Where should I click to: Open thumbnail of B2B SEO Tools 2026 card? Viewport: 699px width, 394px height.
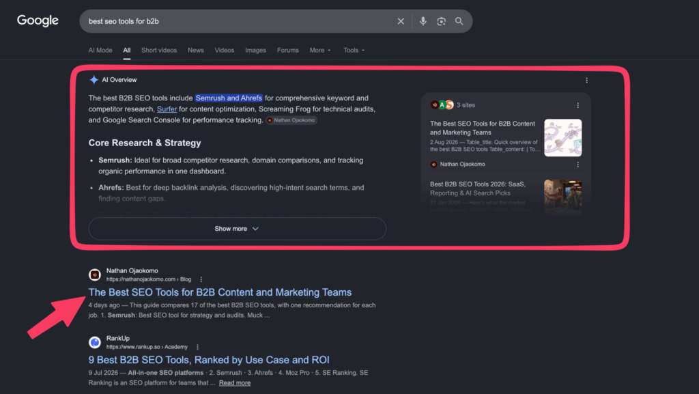pyautogui.click(x=563, y=196)
